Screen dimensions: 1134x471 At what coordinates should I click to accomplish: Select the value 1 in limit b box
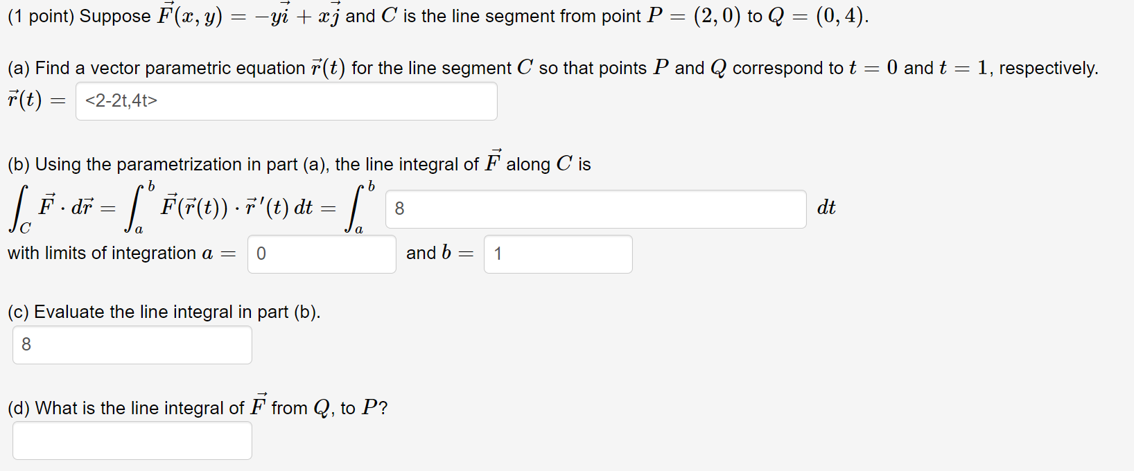(498, 254)
